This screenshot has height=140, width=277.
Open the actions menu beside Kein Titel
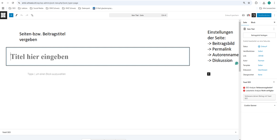click(274, 29)
